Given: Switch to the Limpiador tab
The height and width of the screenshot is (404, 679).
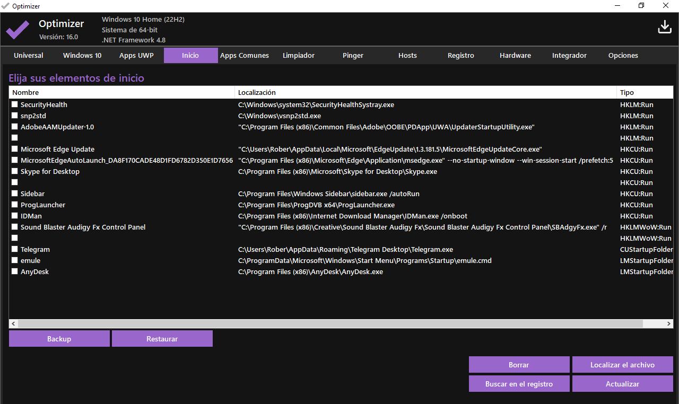Looking at the screenshot, I should [298, 55].
